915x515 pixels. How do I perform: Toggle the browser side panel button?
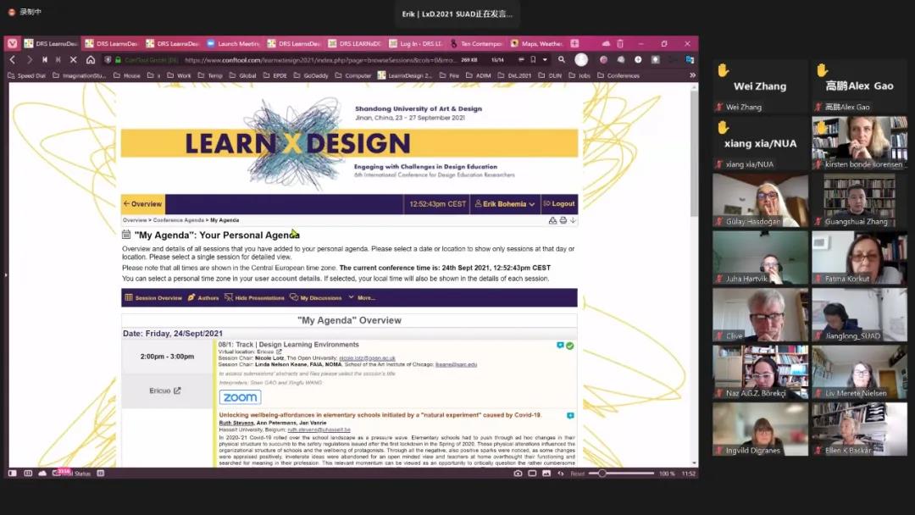click(x=14, y=473)
